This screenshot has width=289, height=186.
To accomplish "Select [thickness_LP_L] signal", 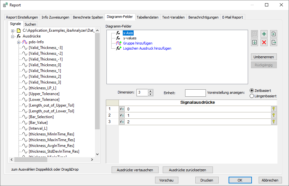I will click(43, 88).
